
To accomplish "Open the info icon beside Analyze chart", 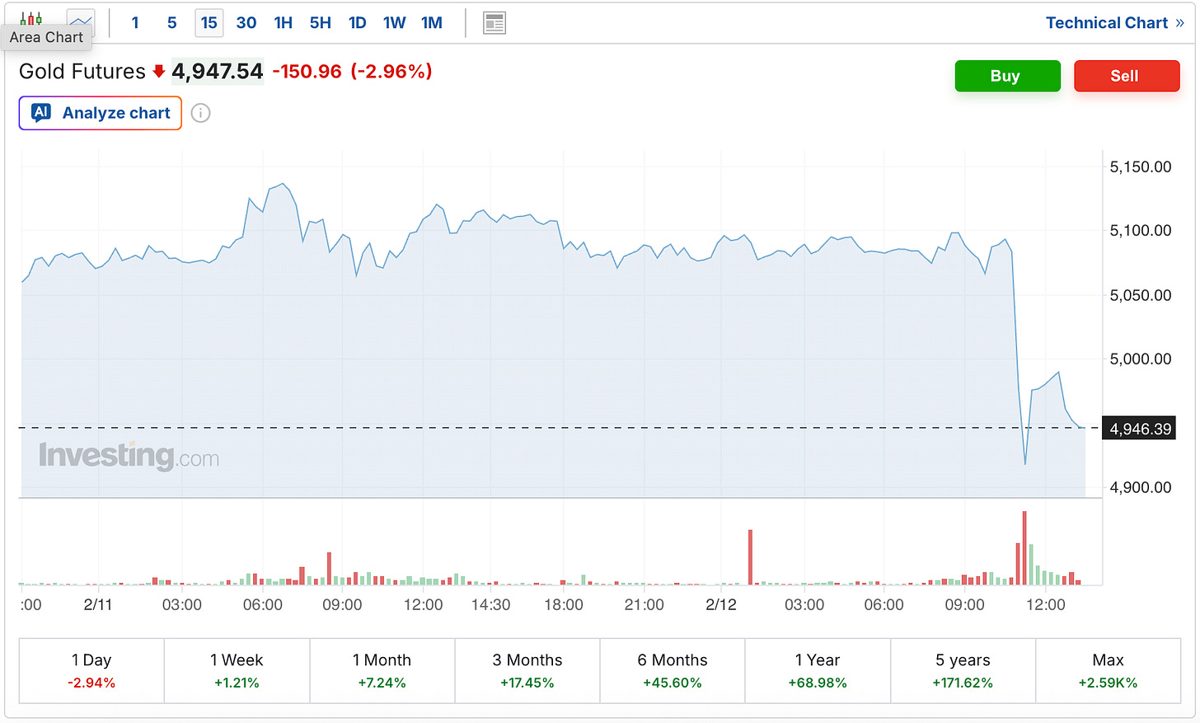I will (x=200, y=113).
